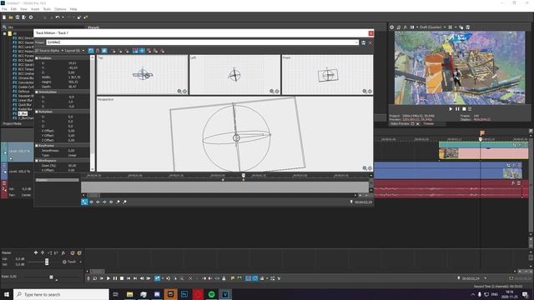Toggle Sync cursor button in Track Motion keyframe bar
This screenshot has height=300, width=534.
[x=84, y=202]
